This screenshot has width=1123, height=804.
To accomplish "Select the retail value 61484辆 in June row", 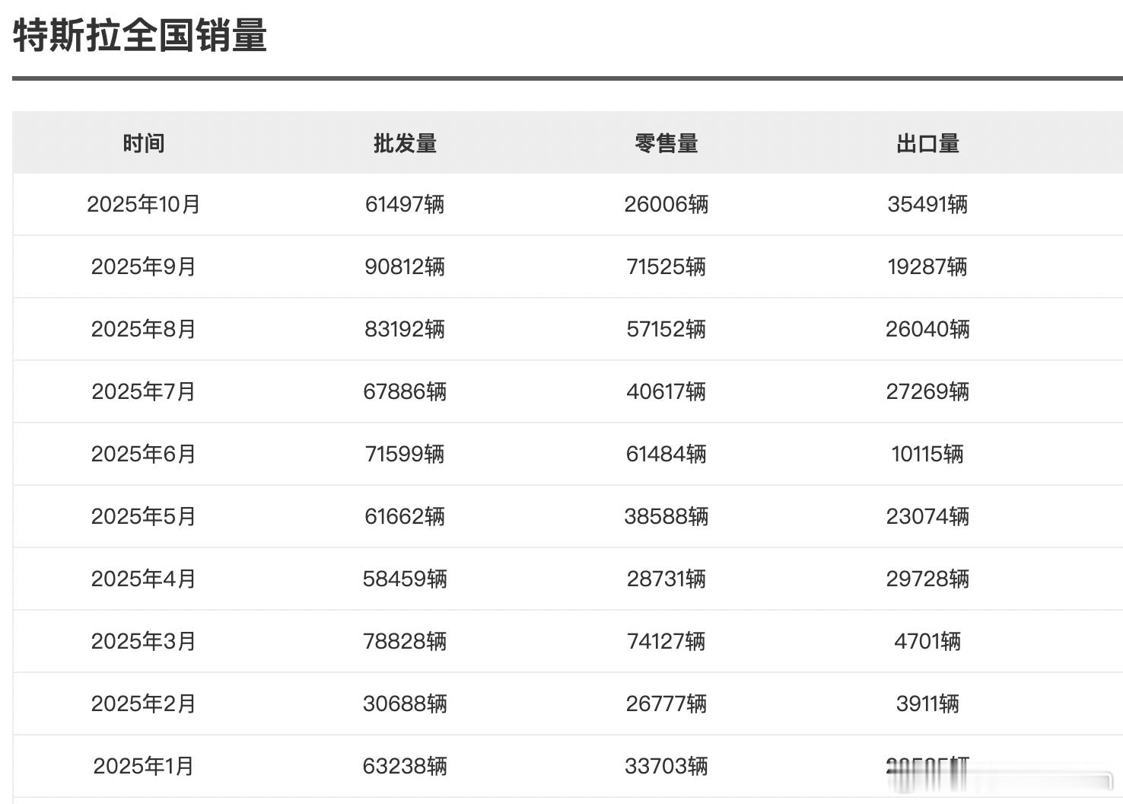I will pos(667,454).
